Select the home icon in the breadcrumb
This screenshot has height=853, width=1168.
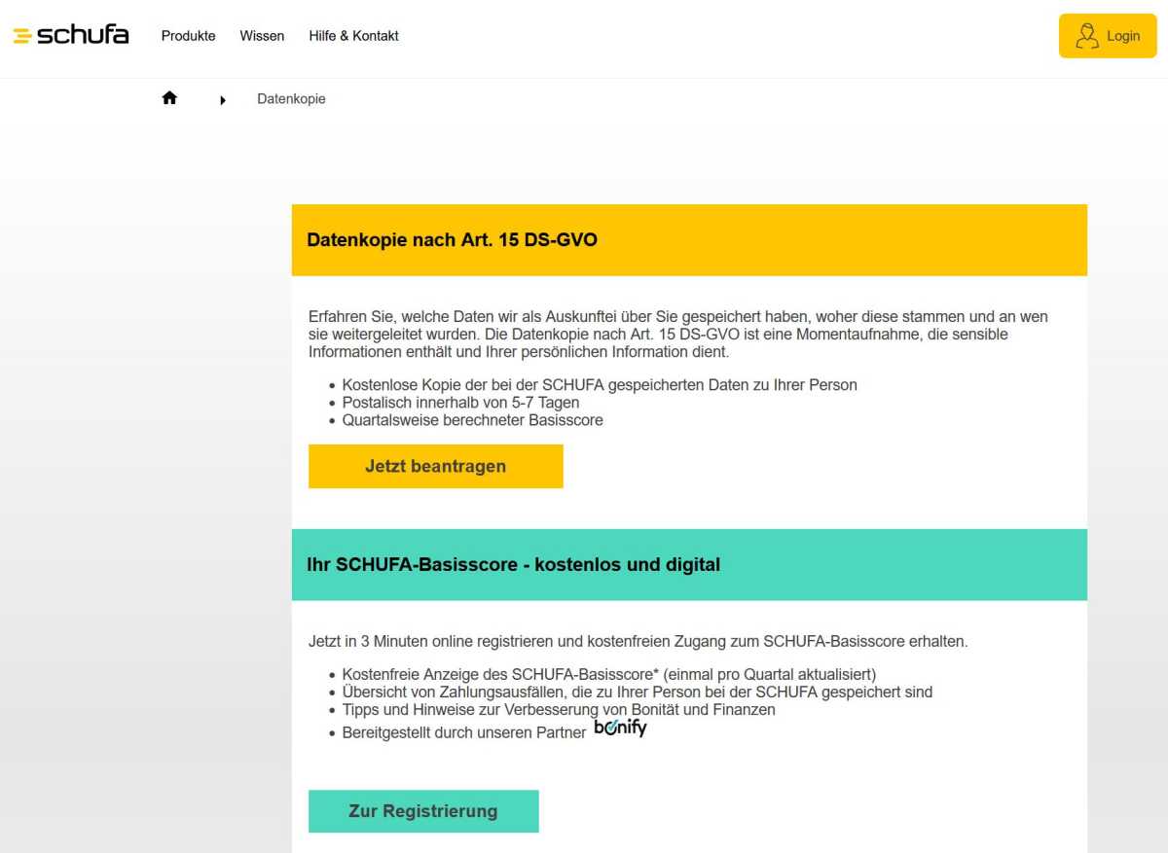click(x=169, y=96)
